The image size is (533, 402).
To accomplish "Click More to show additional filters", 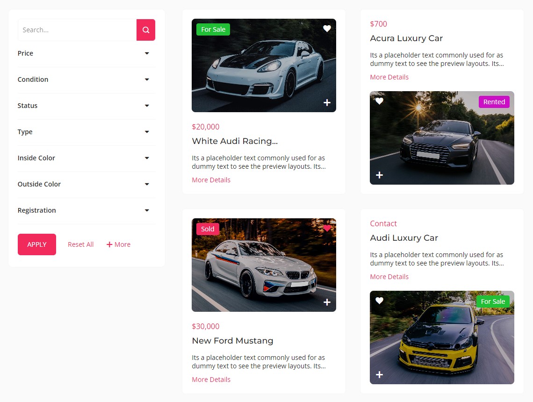I will (118, 244).
